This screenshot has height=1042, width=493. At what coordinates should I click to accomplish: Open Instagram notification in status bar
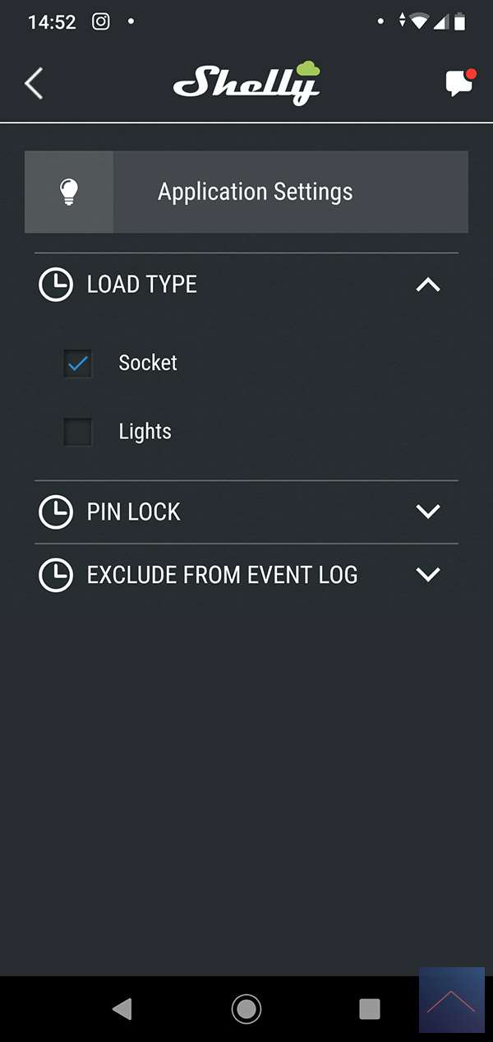(x=100, y=22)
